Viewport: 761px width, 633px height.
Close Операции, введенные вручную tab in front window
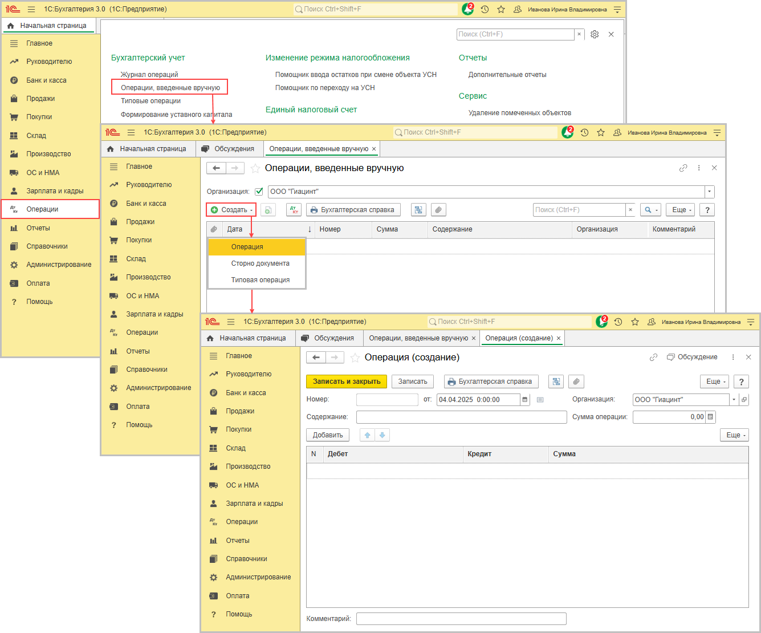[474, 338]
